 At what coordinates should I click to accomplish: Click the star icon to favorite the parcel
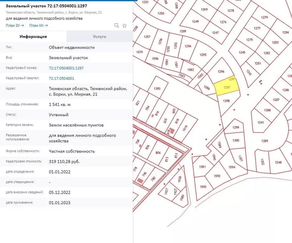click(x=124, y=26)
